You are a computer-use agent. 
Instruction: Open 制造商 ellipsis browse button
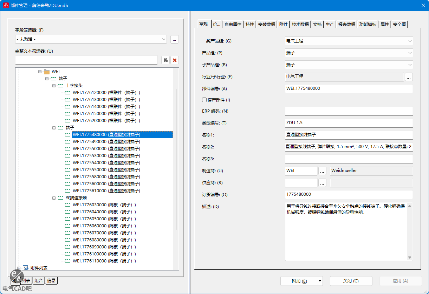[322, 171]
